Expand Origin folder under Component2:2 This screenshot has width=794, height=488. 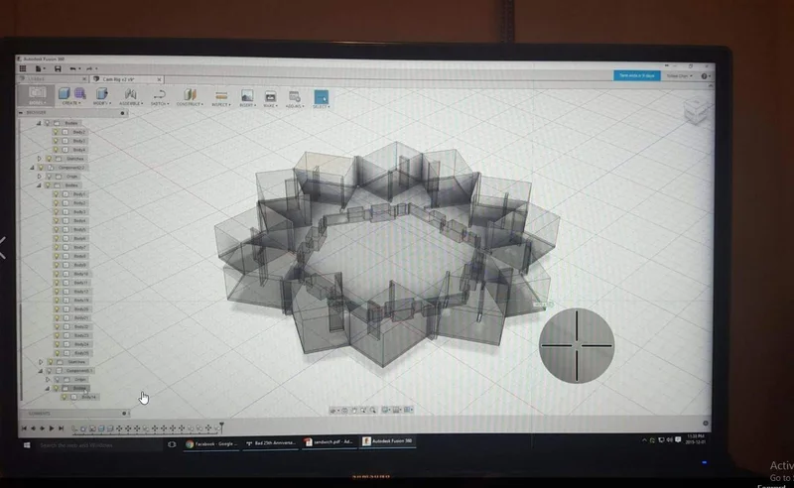click(40, 177)
